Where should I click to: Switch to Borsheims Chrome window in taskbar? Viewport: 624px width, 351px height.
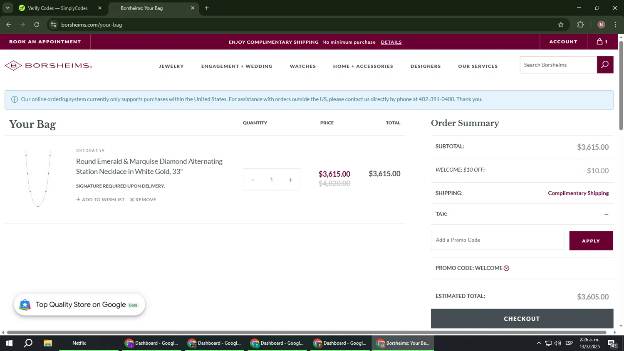(x=403, y=343)
